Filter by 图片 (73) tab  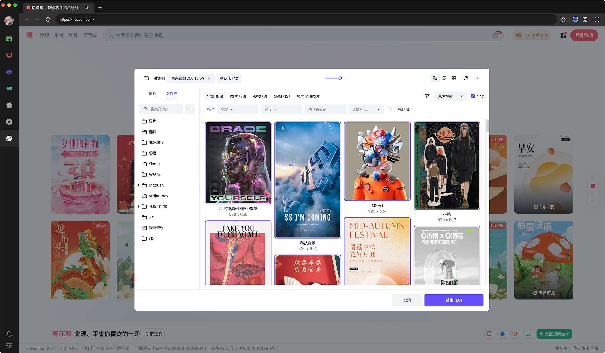[x=238, y=96]
